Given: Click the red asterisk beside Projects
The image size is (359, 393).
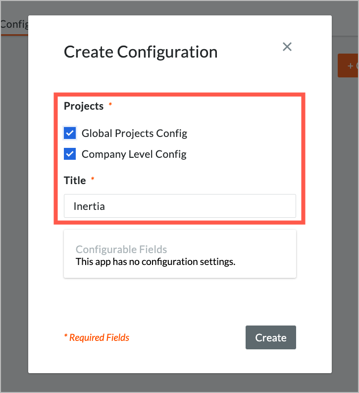Looking at the screenshot, I should 110,104.
